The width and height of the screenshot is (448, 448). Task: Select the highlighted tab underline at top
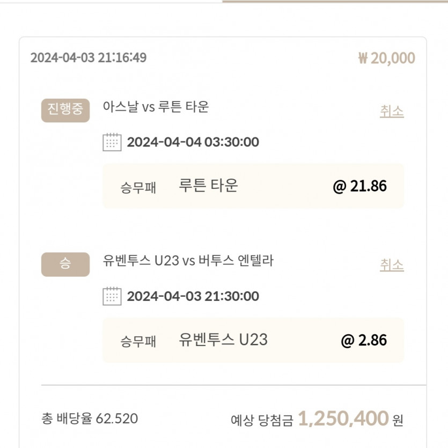[x=335, y=2]
